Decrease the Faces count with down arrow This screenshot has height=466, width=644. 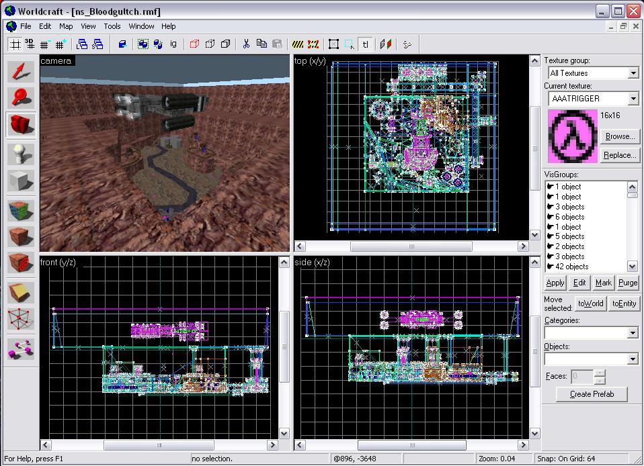click(600, 380)
